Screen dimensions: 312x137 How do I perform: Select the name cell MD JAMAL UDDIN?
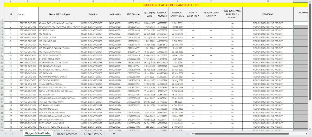59,37
